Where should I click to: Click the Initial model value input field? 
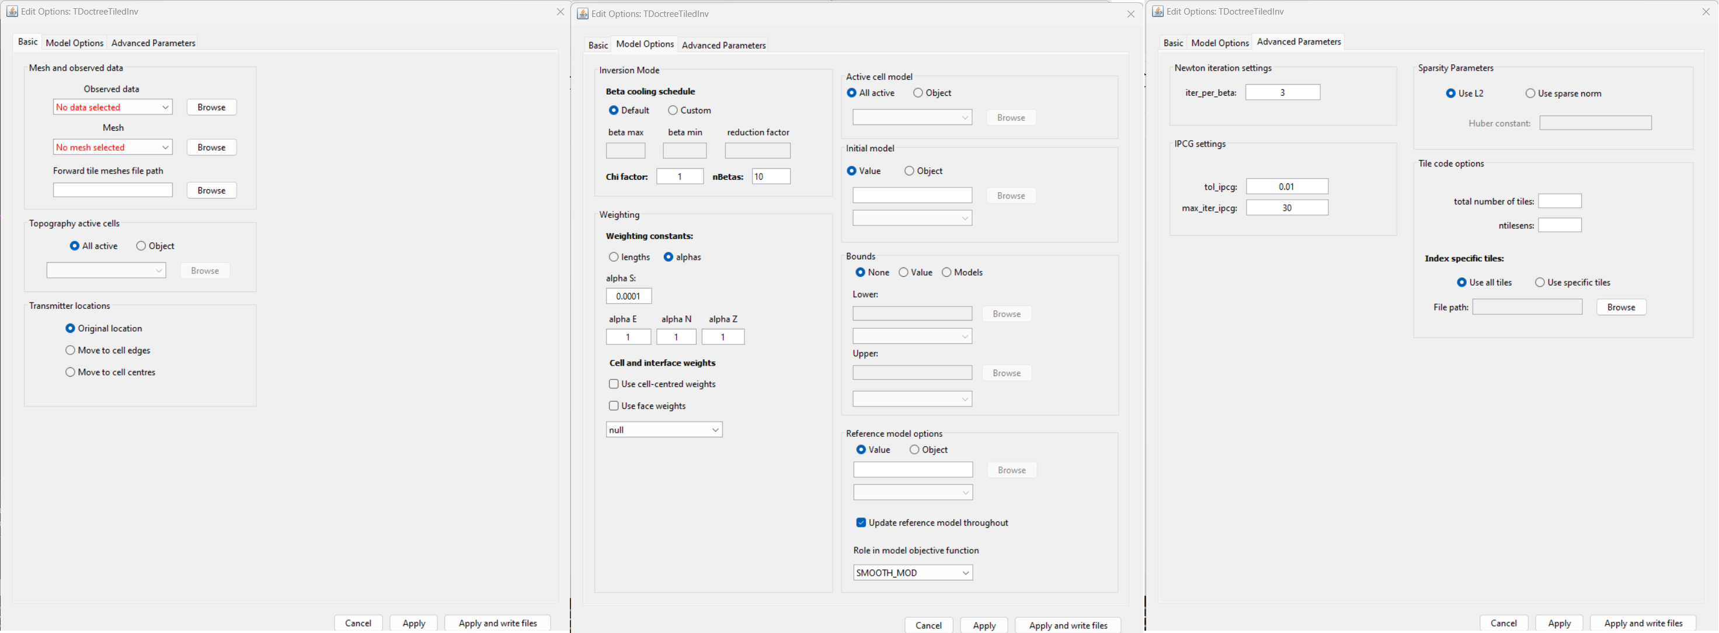point(912,195)
